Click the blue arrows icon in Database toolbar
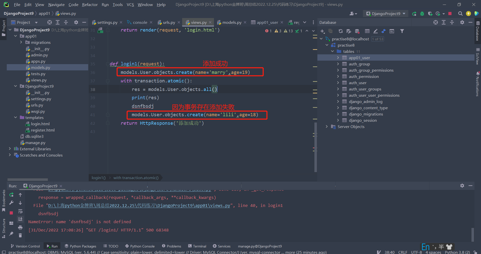Image resolution: width=481 pixels, height=254 pixels. (x=384, y=31)
